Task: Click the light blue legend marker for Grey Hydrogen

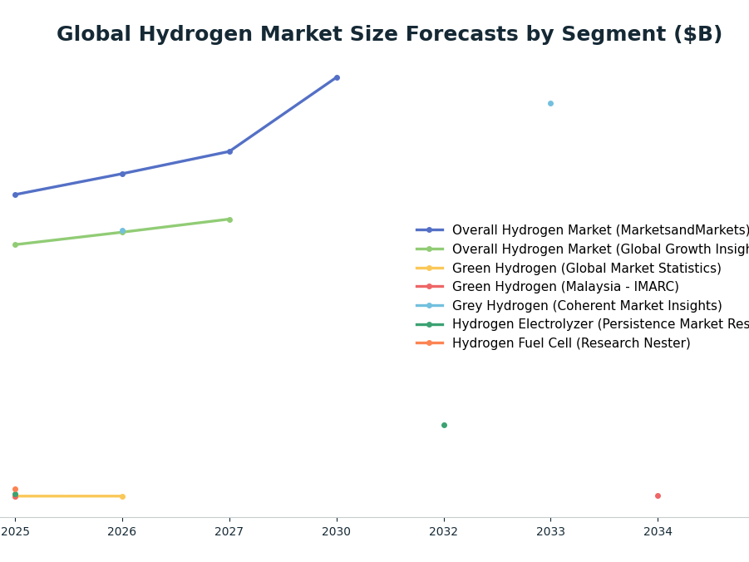Action: click(430, 305)
